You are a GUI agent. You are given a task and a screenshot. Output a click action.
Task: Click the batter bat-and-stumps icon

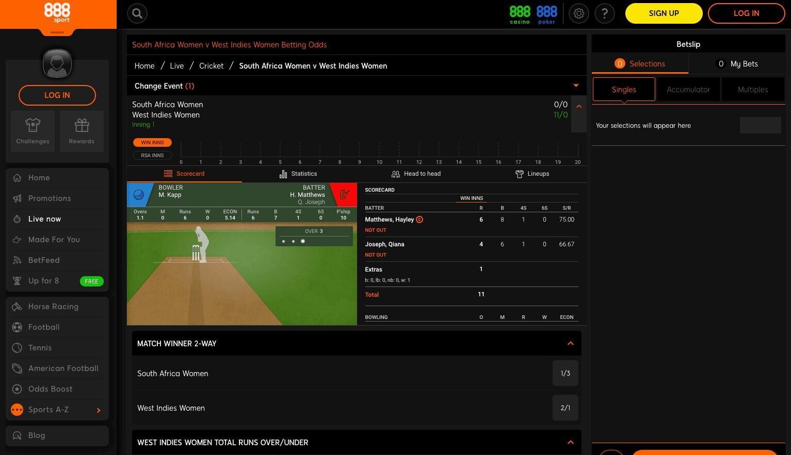[345, 195]
